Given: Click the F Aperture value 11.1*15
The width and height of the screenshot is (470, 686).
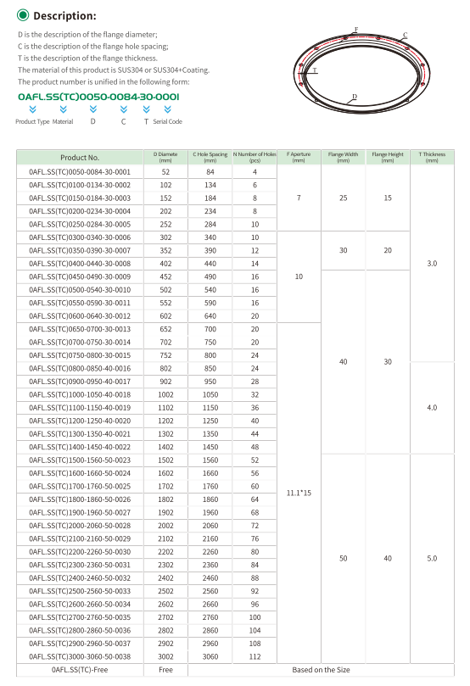Looking at the screenshot, I should 299,493.
